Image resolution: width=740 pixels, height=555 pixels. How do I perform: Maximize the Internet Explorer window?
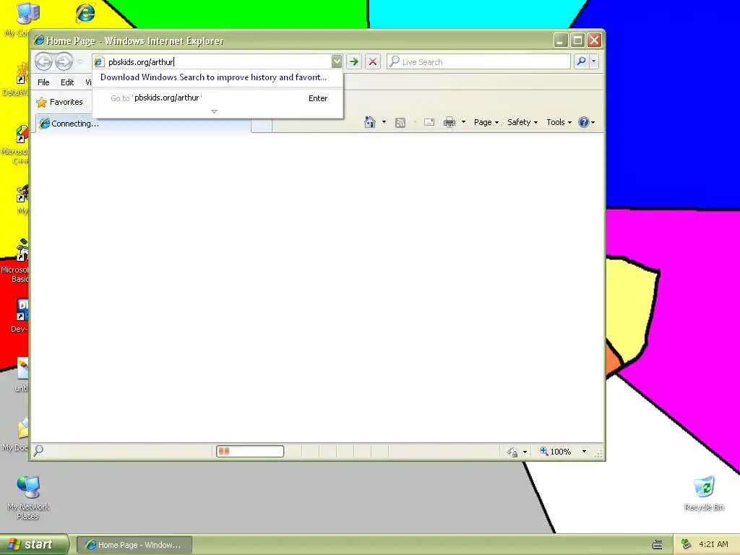[577, 40]
